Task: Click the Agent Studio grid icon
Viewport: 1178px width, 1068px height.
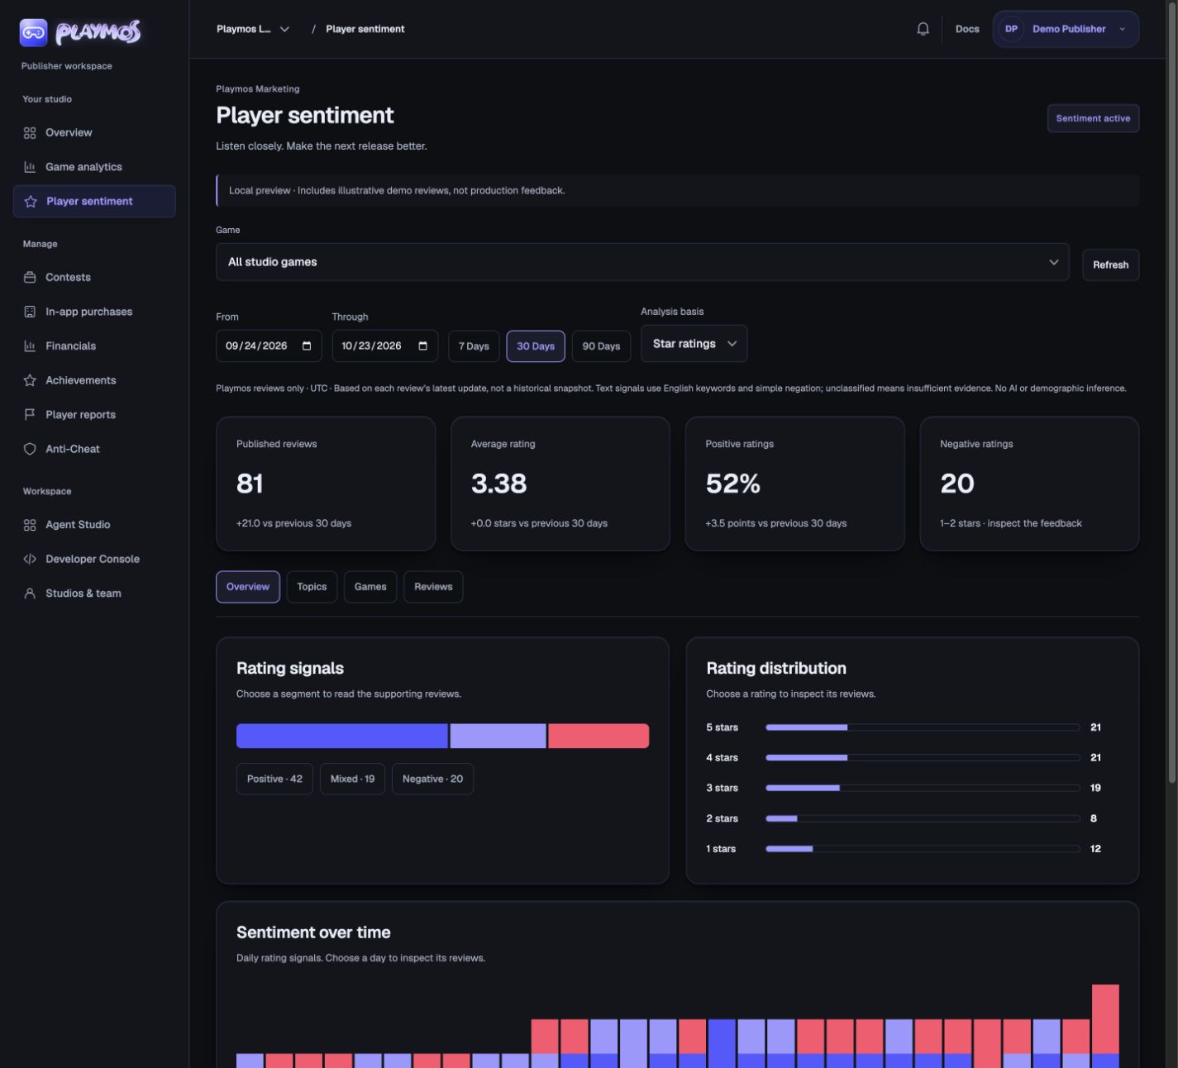Action: (30, 525)
